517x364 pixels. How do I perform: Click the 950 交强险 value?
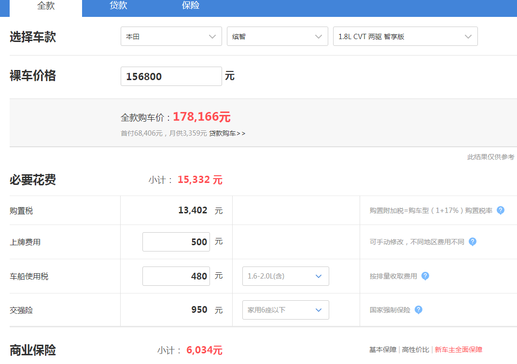point(199,310)
